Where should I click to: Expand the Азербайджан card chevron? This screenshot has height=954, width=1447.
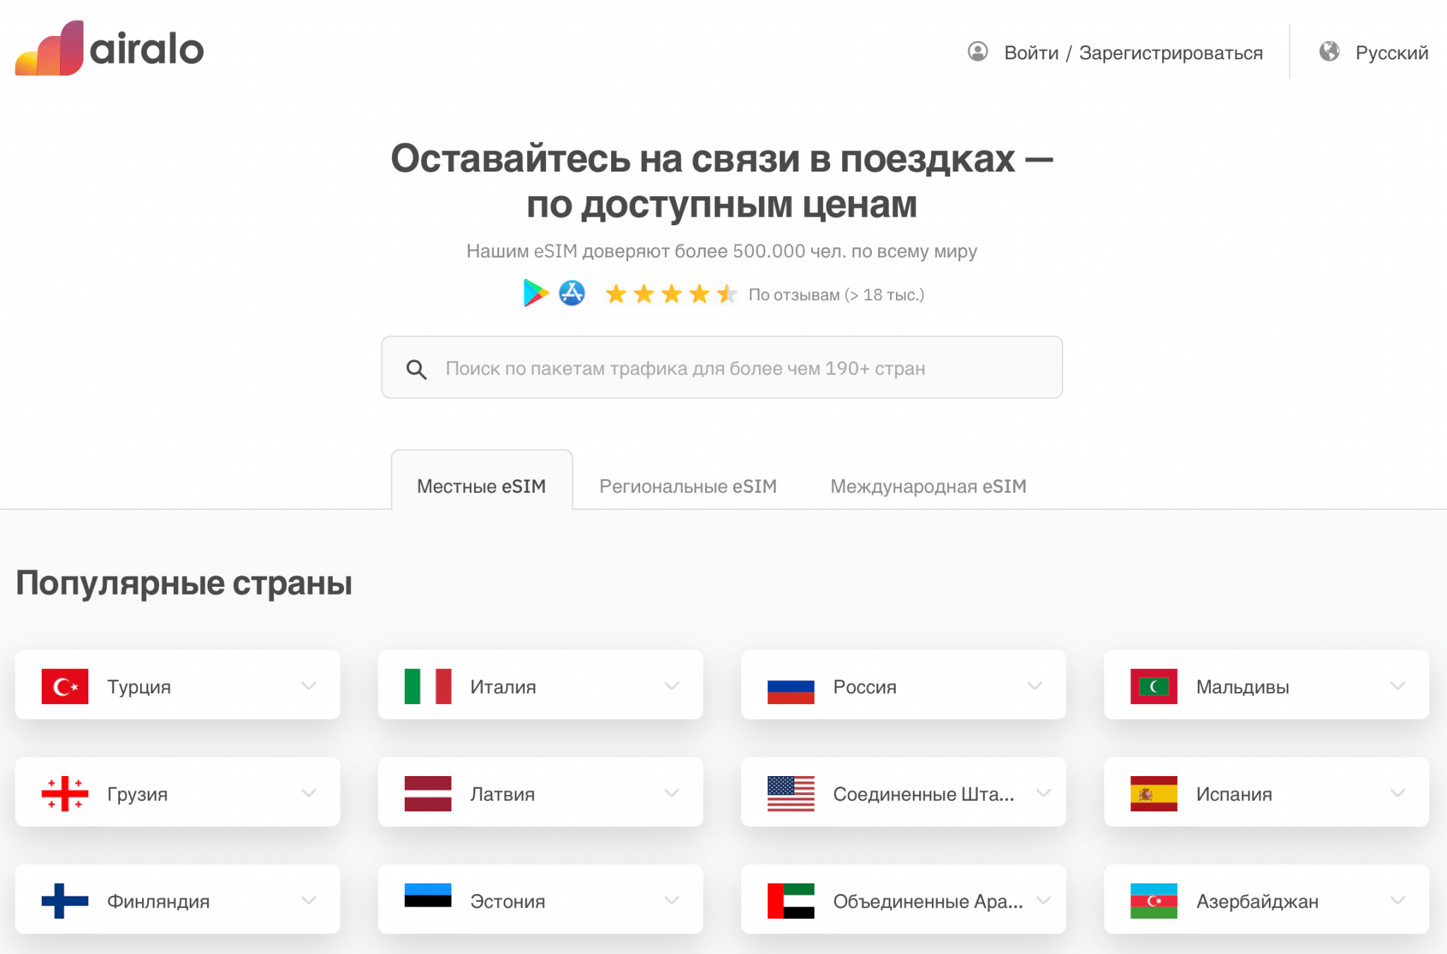[1398, 900]
